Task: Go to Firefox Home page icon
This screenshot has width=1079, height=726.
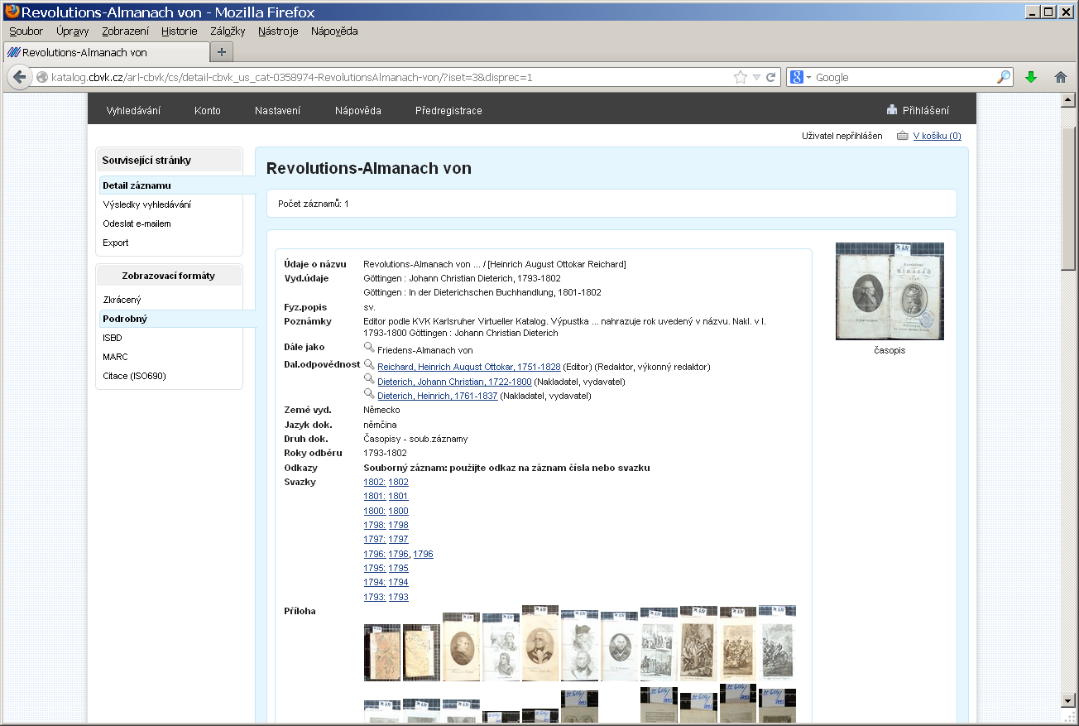Action: click(1060, 77)
